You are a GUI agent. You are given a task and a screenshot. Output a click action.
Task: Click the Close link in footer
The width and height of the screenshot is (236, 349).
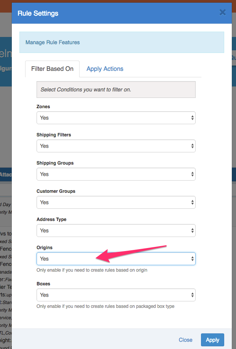click(185, 340)
